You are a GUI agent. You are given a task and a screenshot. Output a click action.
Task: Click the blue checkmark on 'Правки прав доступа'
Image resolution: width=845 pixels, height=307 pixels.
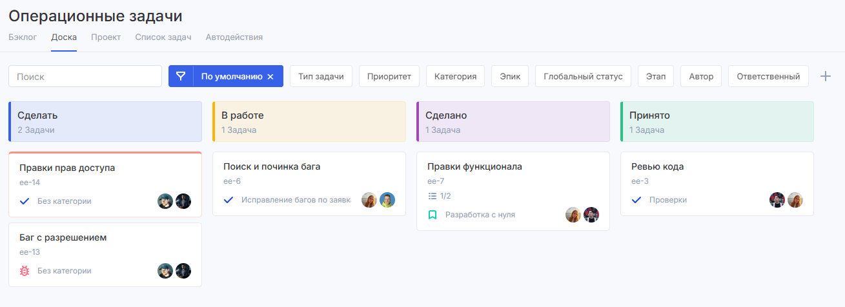pos(25,201)
